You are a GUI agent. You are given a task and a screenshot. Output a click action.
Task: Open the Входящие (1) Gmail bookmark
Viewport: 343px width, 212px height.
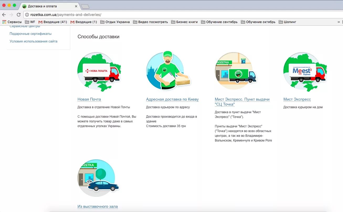point(84,22)
